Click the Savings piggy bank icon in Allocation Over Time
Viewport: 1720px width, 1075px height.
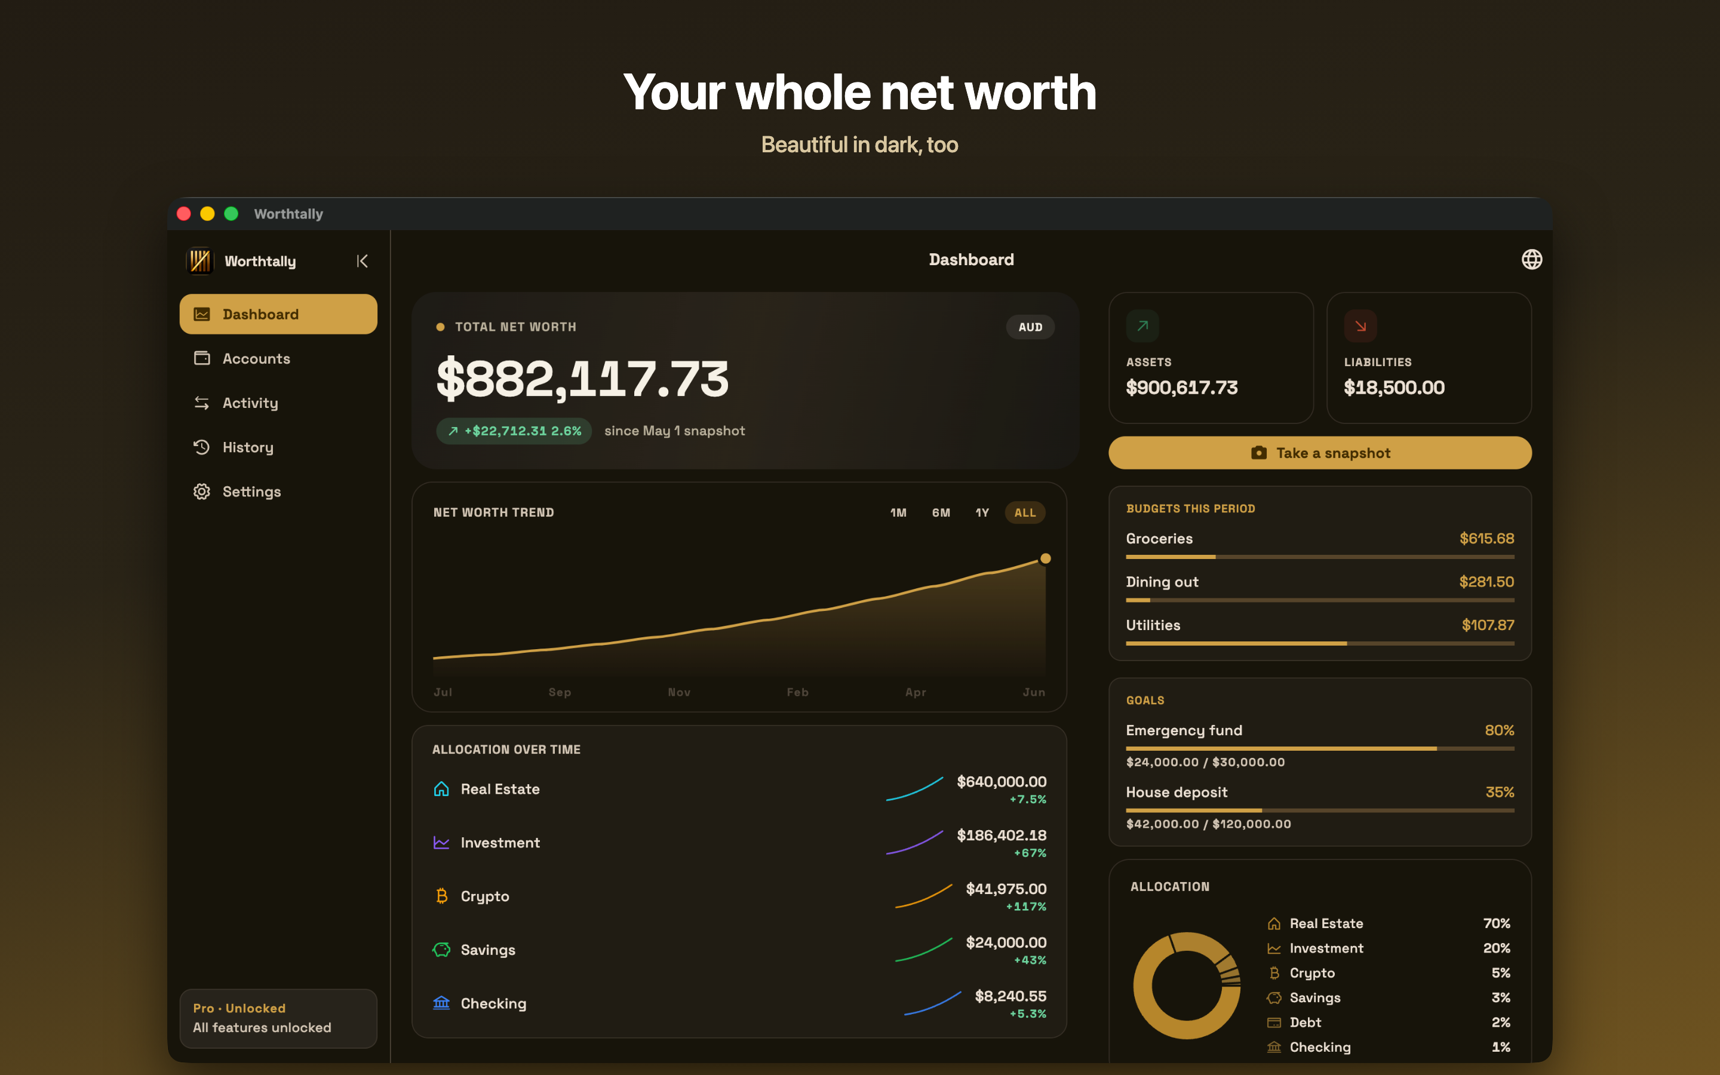(x=441, y=950)
